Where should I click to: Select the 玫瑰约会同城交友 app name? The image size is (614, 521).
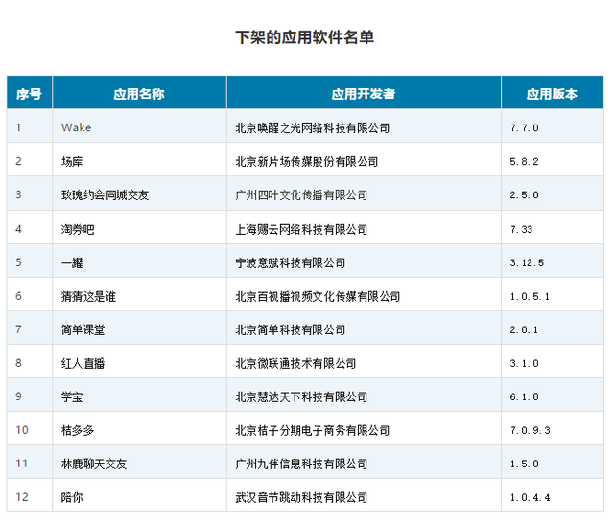coord(105,195)
